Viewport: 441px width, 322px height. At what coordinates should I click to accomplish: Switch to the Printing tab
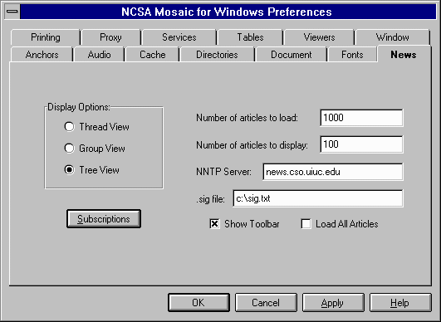tap(46, 37)
